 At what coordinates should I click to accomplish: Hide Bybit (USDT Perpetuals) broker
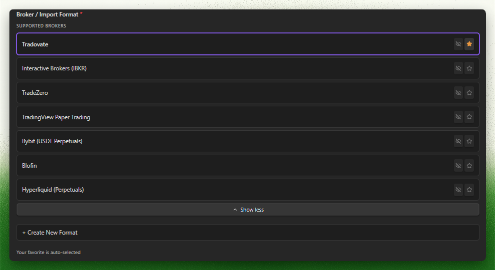pos(458,141)
